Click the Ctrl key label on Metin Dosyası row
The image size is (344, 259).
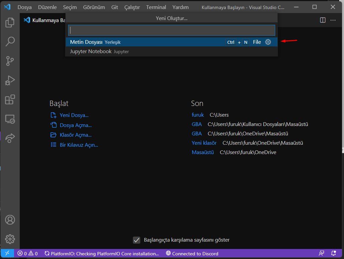(230, 42)
